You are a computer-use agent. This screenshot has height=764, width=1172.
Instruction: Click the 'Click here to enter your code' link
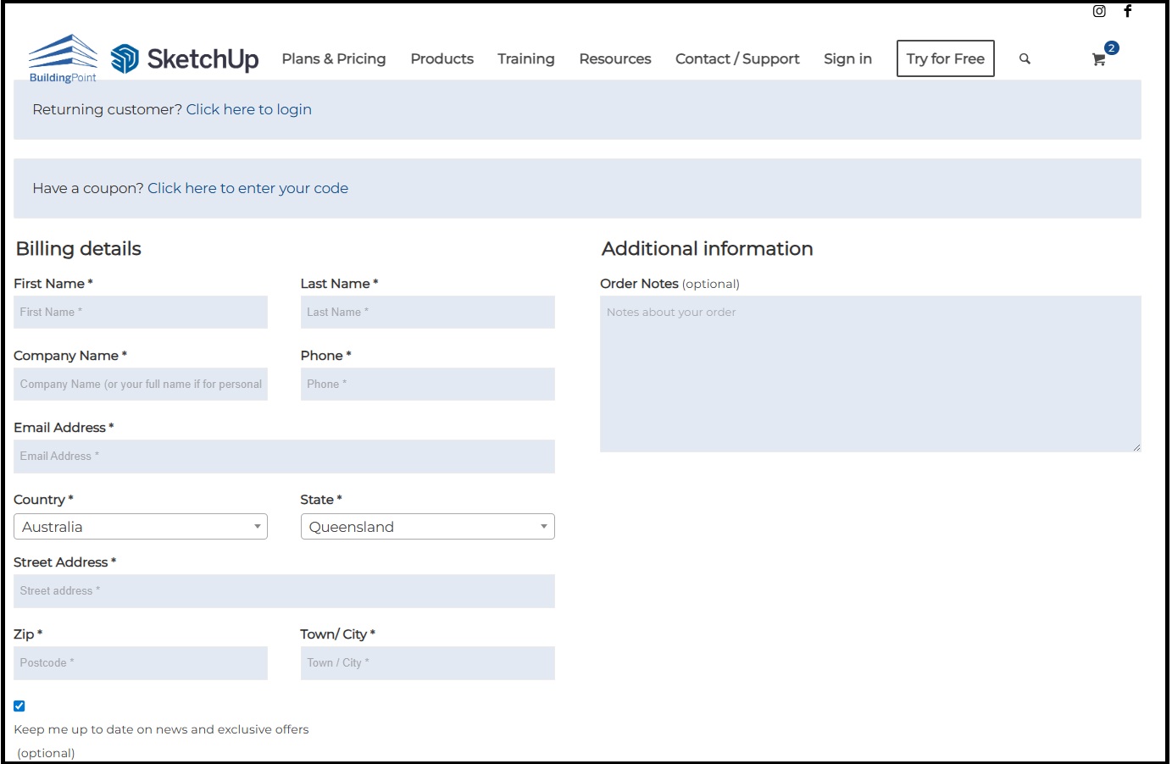(247, 188)
